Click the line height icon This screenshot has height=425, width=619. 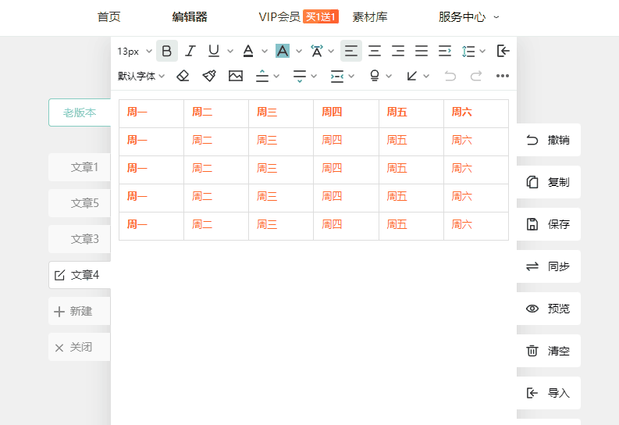pyautogui.click(x=468, y=51)
